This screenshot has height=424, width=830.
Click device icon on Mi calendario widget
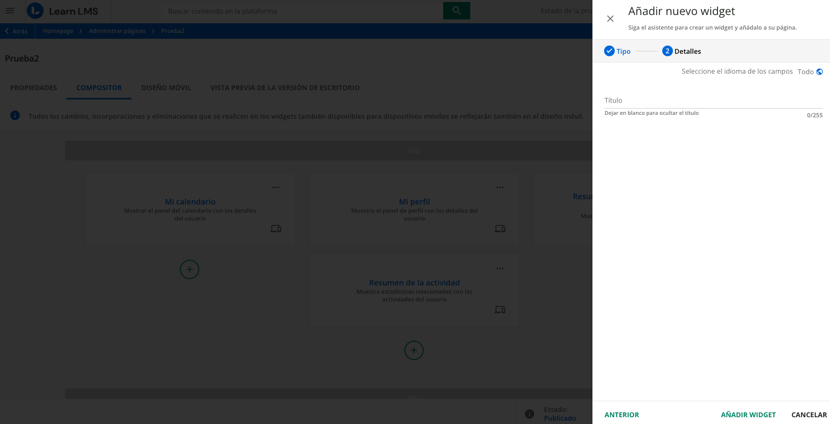point(276,229)
